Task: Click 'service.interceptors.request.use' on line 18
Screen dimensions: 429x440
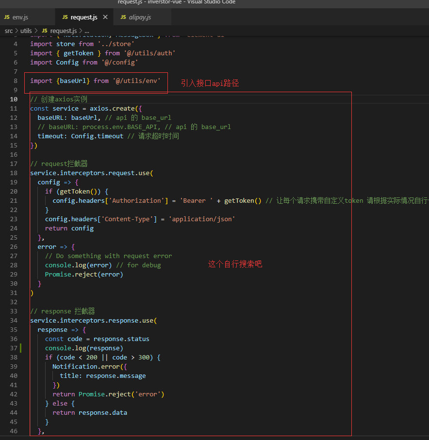Action: [x=90, y=173]
